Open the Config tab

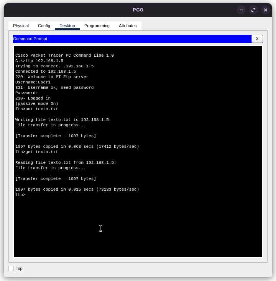click(x=44, y=26)
